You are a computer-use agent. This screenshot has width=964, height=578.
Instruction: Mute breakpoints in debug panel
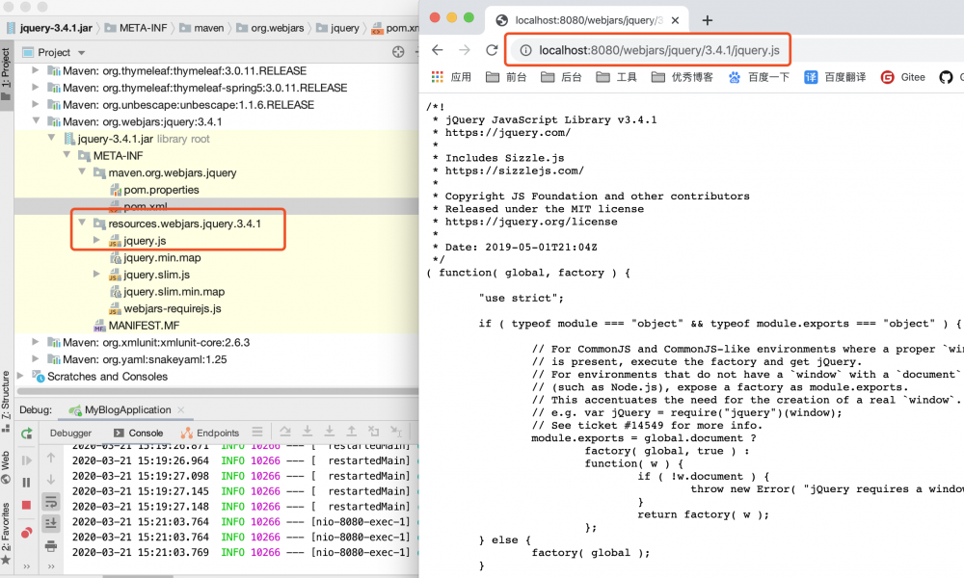(x=26, y=530)
